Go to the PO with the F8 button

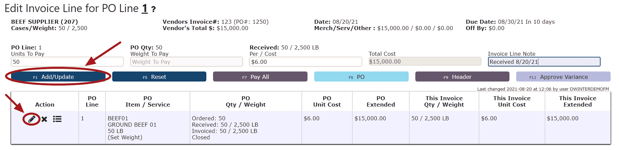click(361, 77)
